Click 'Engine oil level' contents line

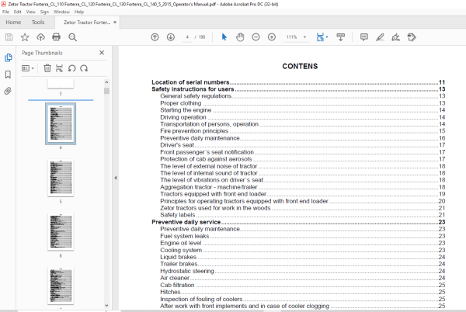click(303, 243)
